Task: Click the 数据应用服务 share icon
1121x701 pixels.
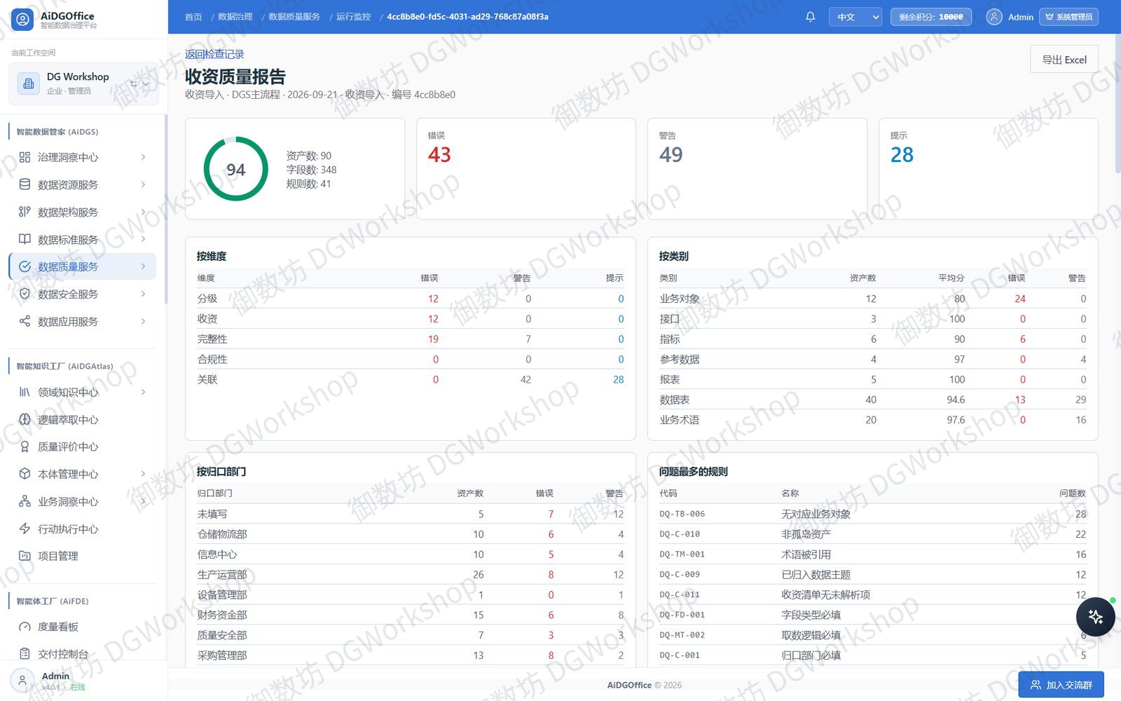Action: [x=25, y=321]
